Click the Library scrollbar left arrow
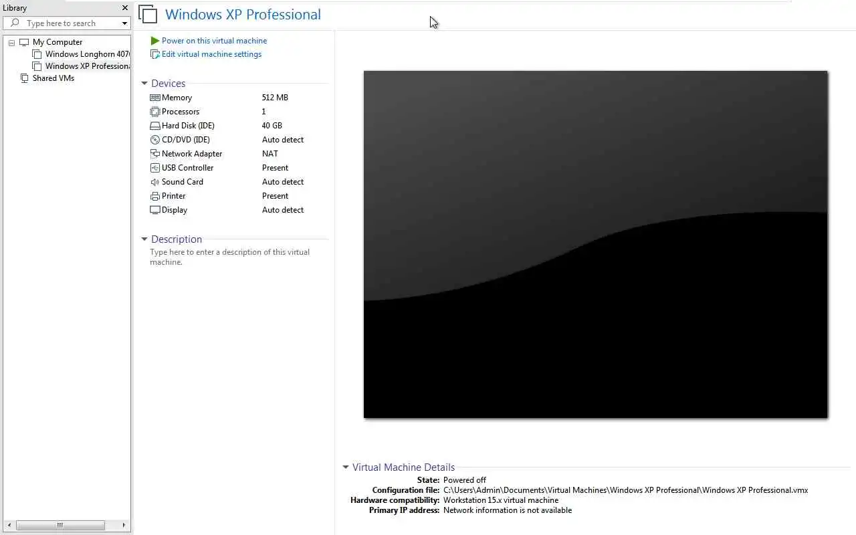The height and width of the screenshot is (535, 856). coord(9,526)
